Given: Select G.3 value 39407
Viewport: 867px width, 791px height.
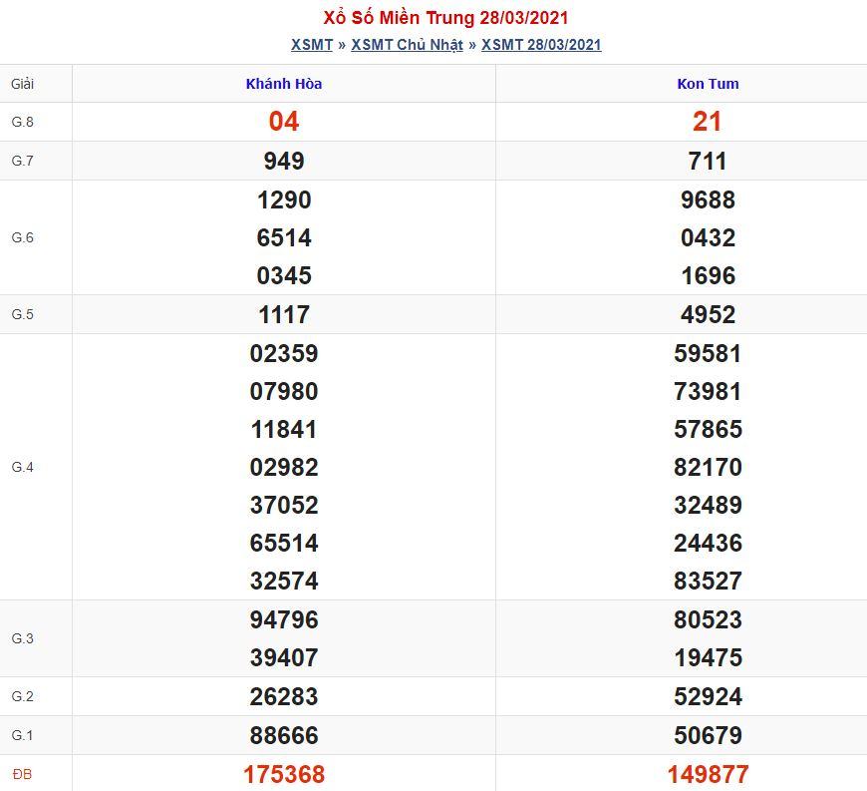Looking at the screenshot, I should [x=284, y=657].
